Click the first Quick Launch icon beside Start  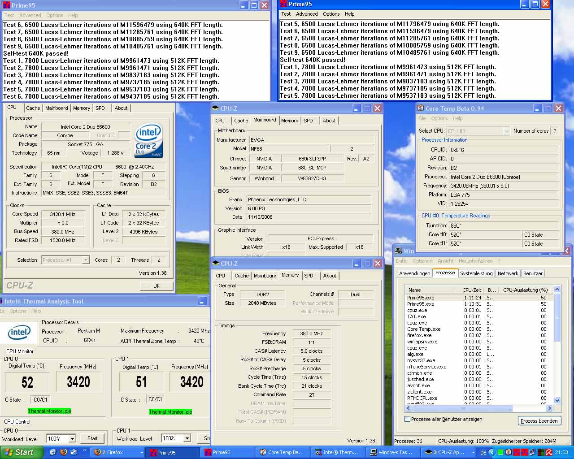coord(53,452)
